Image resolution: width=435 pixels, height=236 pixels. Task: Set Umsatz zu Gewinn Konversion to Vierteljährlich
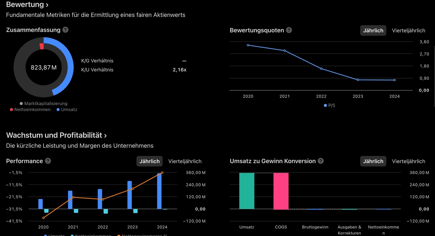[x=408, y=161]
